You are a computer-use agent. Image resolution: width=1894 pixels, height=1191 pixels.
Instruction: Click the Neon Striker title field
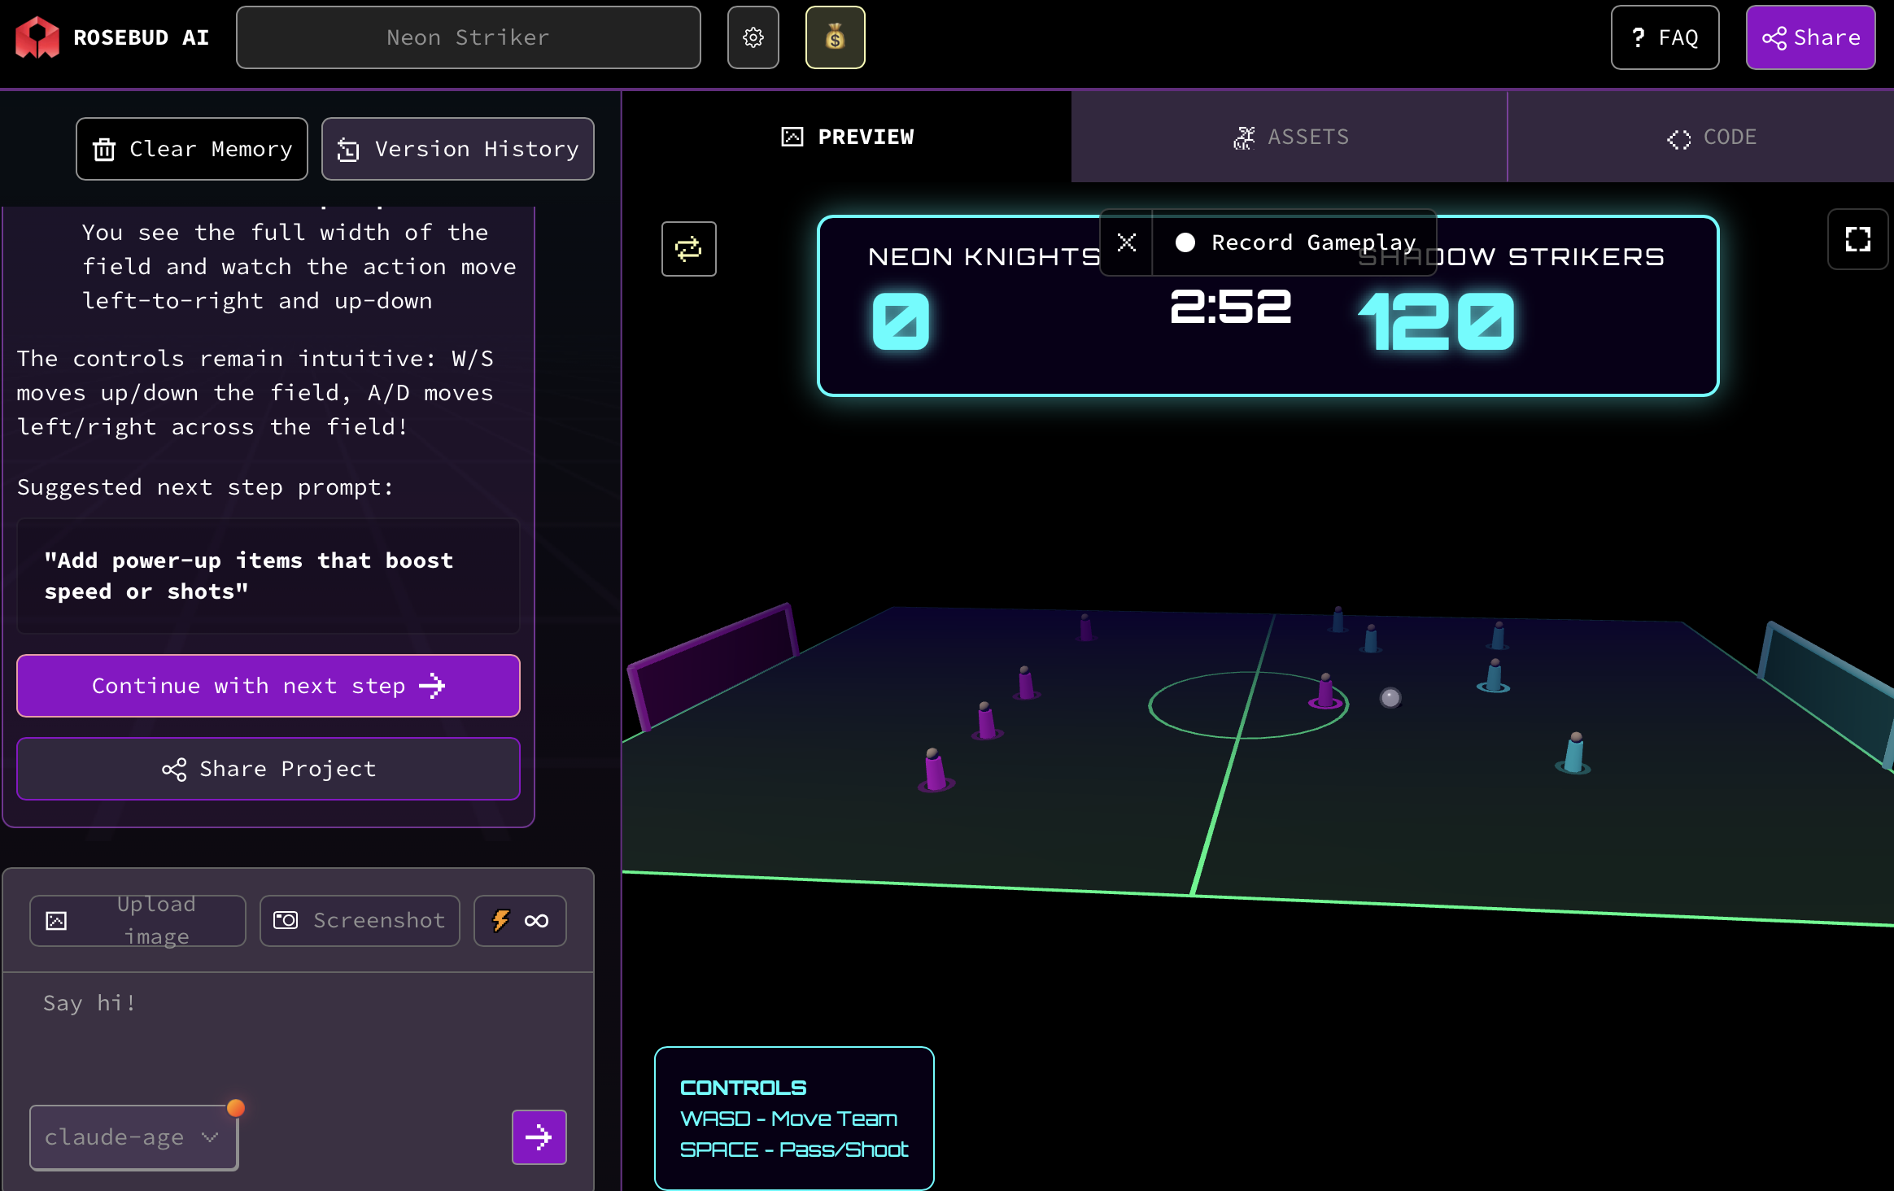coord(468,37)
